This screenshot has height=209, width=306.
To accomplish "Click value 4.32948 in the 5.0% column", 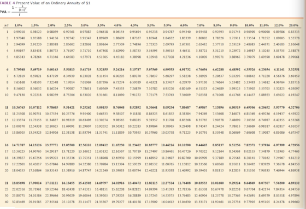I will click(152, 57).
